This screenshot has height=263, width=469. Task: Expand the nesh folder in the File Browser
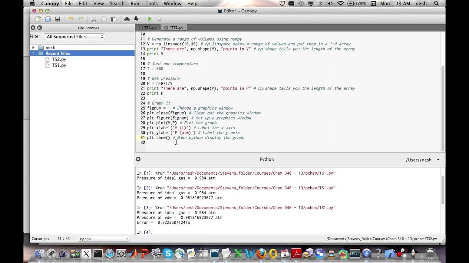coord(33,47)
